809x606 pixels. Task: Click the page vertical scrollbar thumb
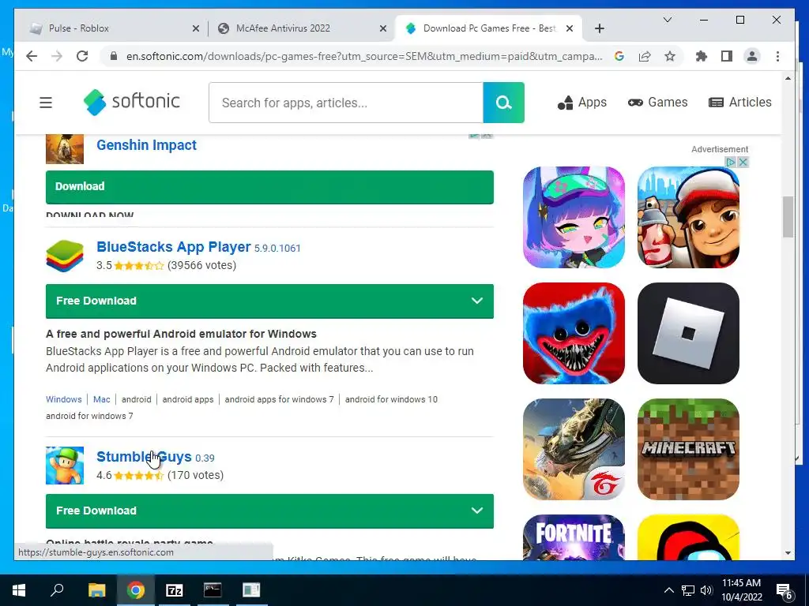pyautogui.click(x=788, y=216)
